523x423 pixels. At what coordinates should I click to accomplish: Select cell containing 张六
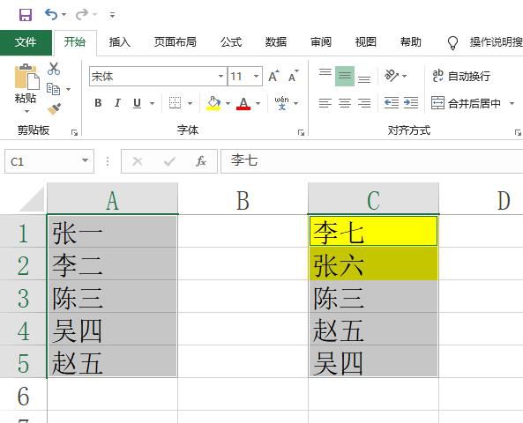tap(373, 263)
